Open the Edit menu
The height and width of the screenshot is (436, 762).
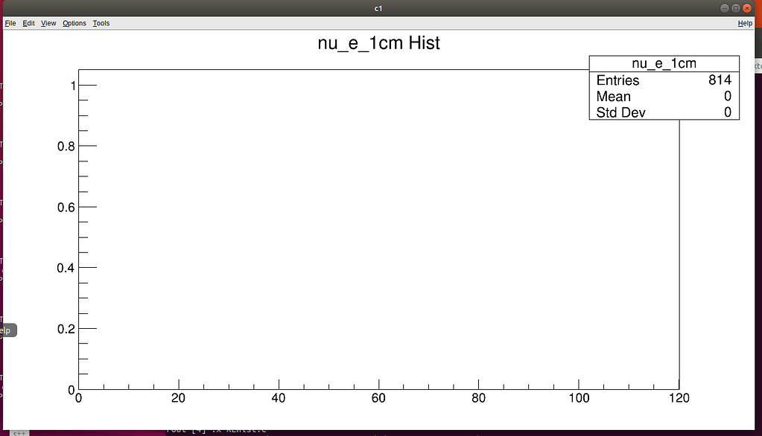coord(28,23)
